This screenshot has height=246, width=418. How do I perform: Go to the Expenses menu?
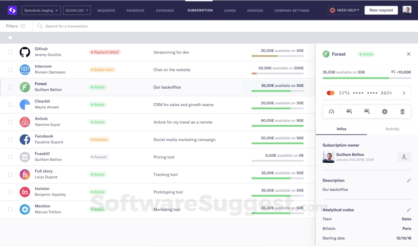pos(165,10)
